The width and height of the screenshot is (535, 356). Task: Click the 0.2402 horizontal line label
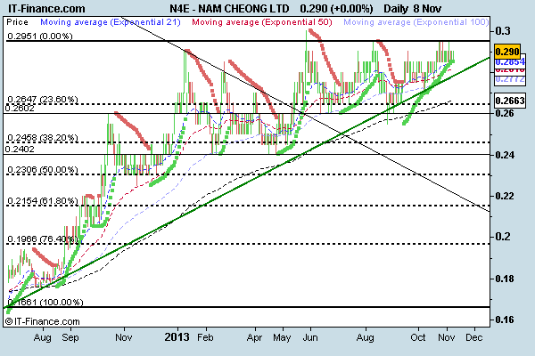(20, 150)
